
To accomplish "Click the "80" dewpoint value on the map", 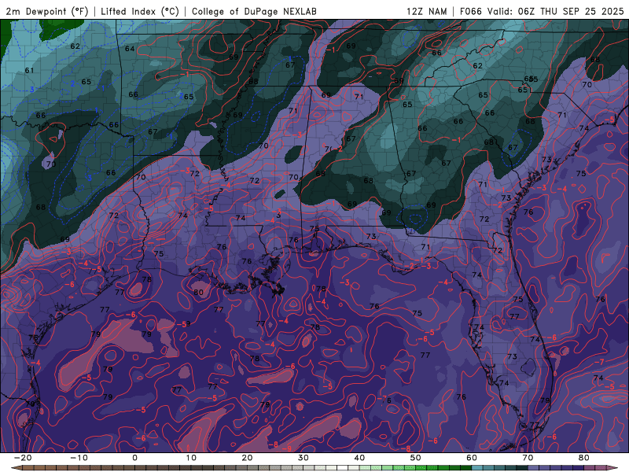I will [x=199, y=292].
